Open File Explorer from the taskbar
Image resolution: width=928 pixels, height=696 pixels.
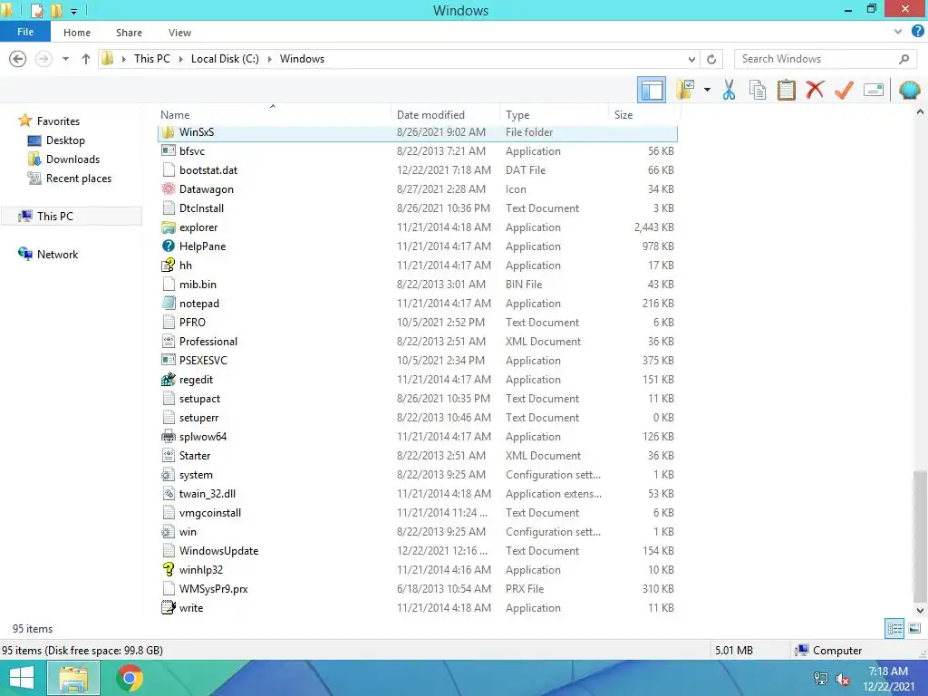point(72,678)
